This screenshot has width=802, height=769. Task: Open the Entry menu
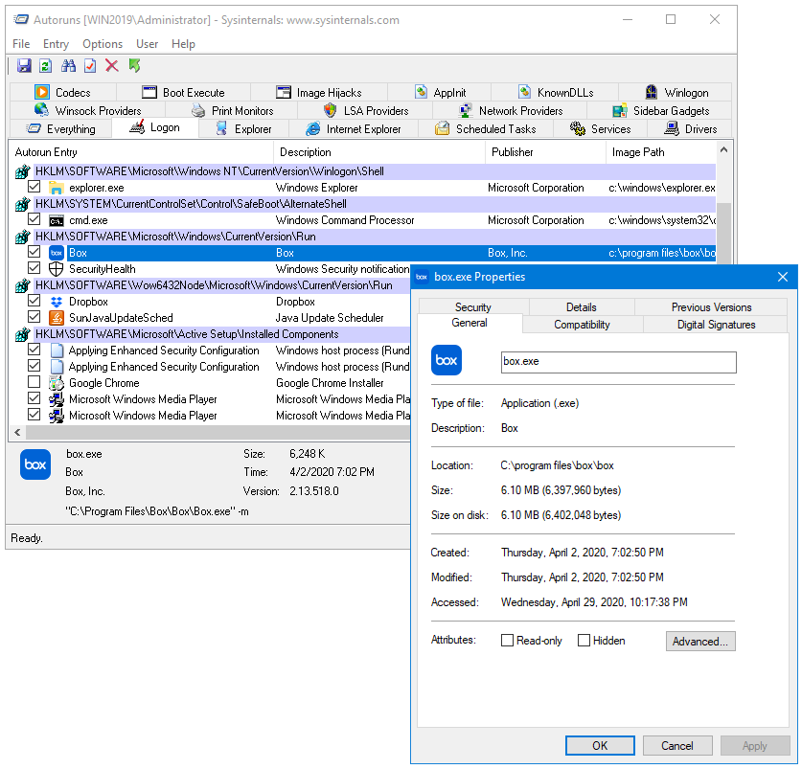pos(56,44)
